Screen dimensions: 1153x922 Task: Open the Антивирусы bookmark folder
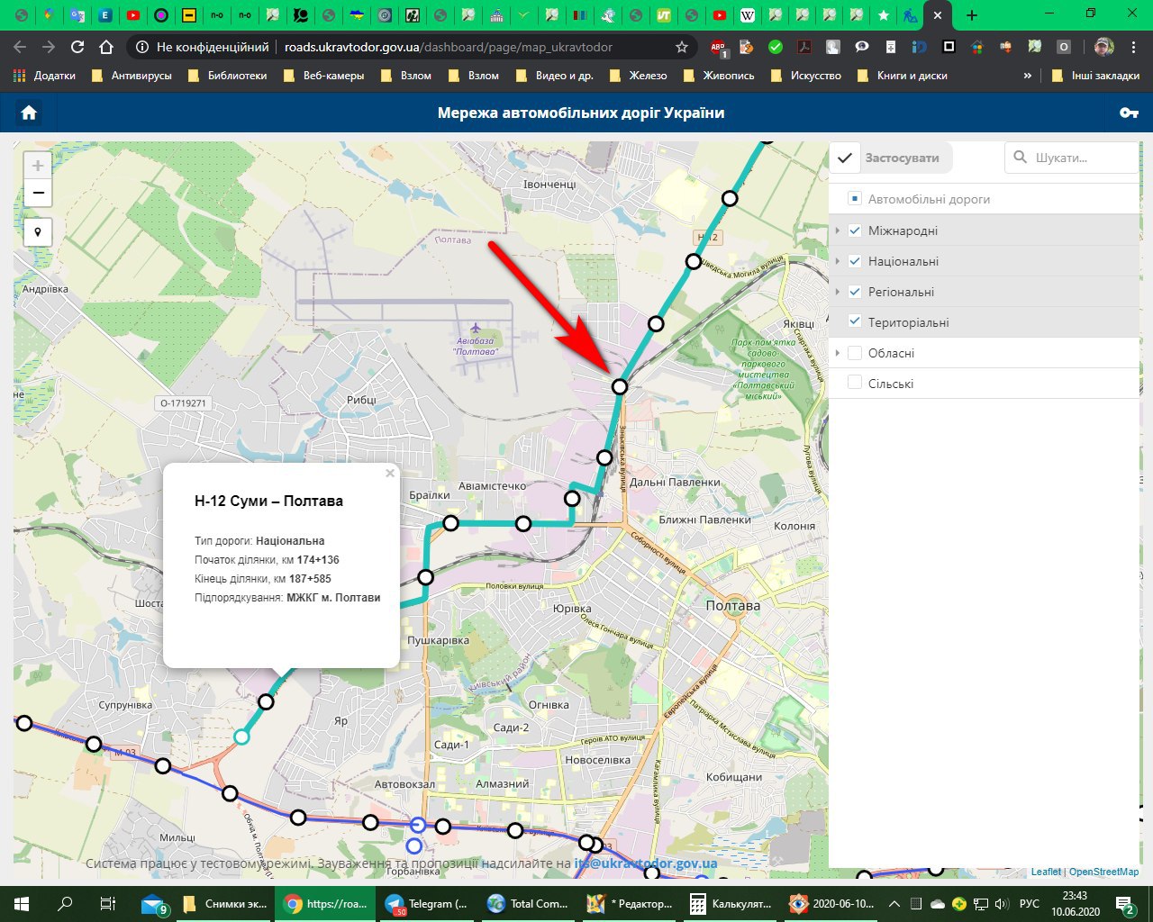pyautogui.click(x=132, y=76)
